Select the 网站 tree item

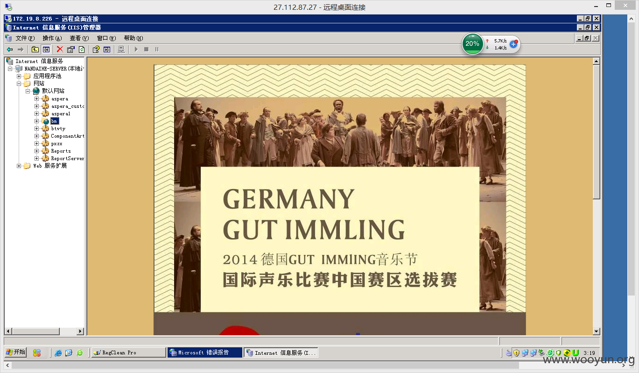(x=39, y=84)
